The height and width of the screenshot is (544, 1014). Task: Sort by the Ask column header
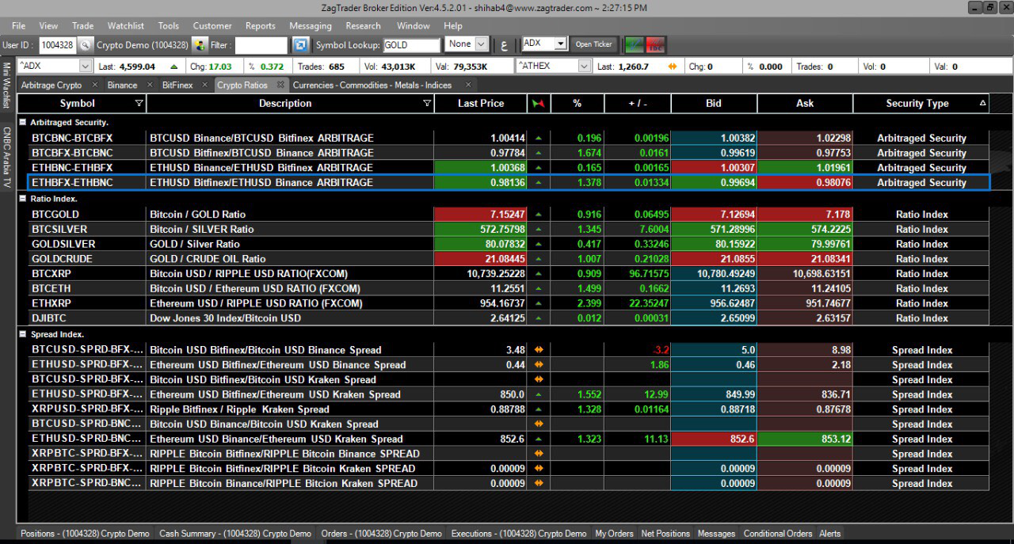805,104
